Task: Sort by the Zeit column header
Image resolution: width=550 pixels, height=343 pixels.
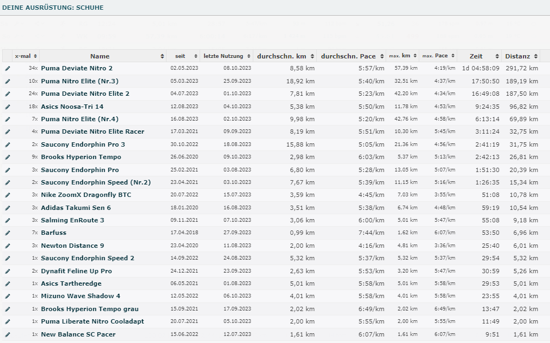Action: pos(476,56)
